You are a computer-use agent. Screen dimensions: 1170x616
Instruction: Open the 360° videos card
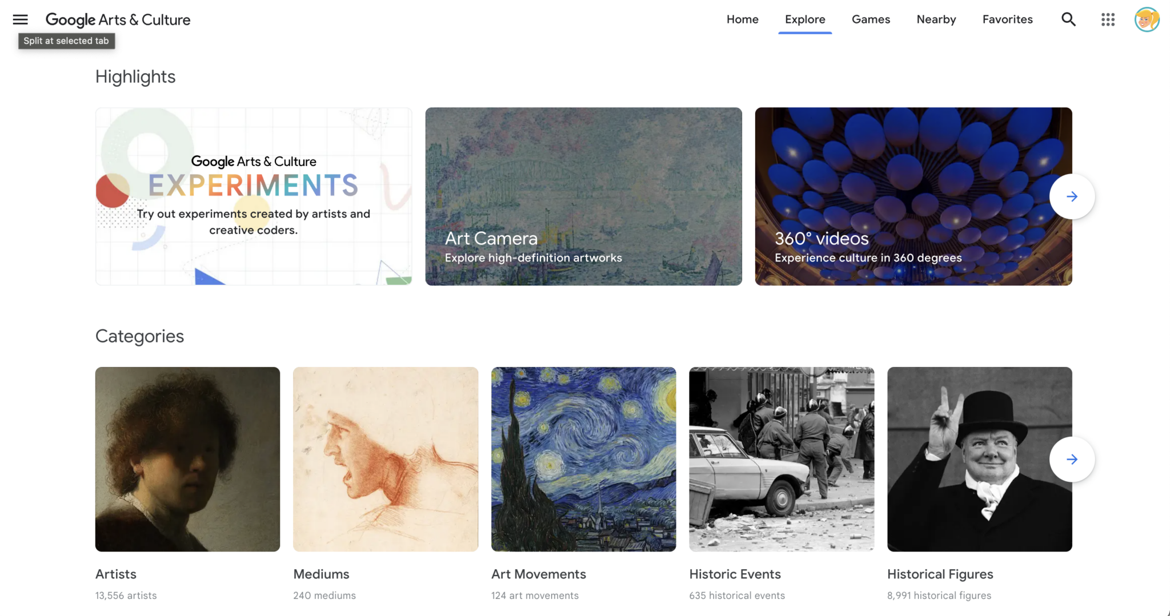[913, 196]
